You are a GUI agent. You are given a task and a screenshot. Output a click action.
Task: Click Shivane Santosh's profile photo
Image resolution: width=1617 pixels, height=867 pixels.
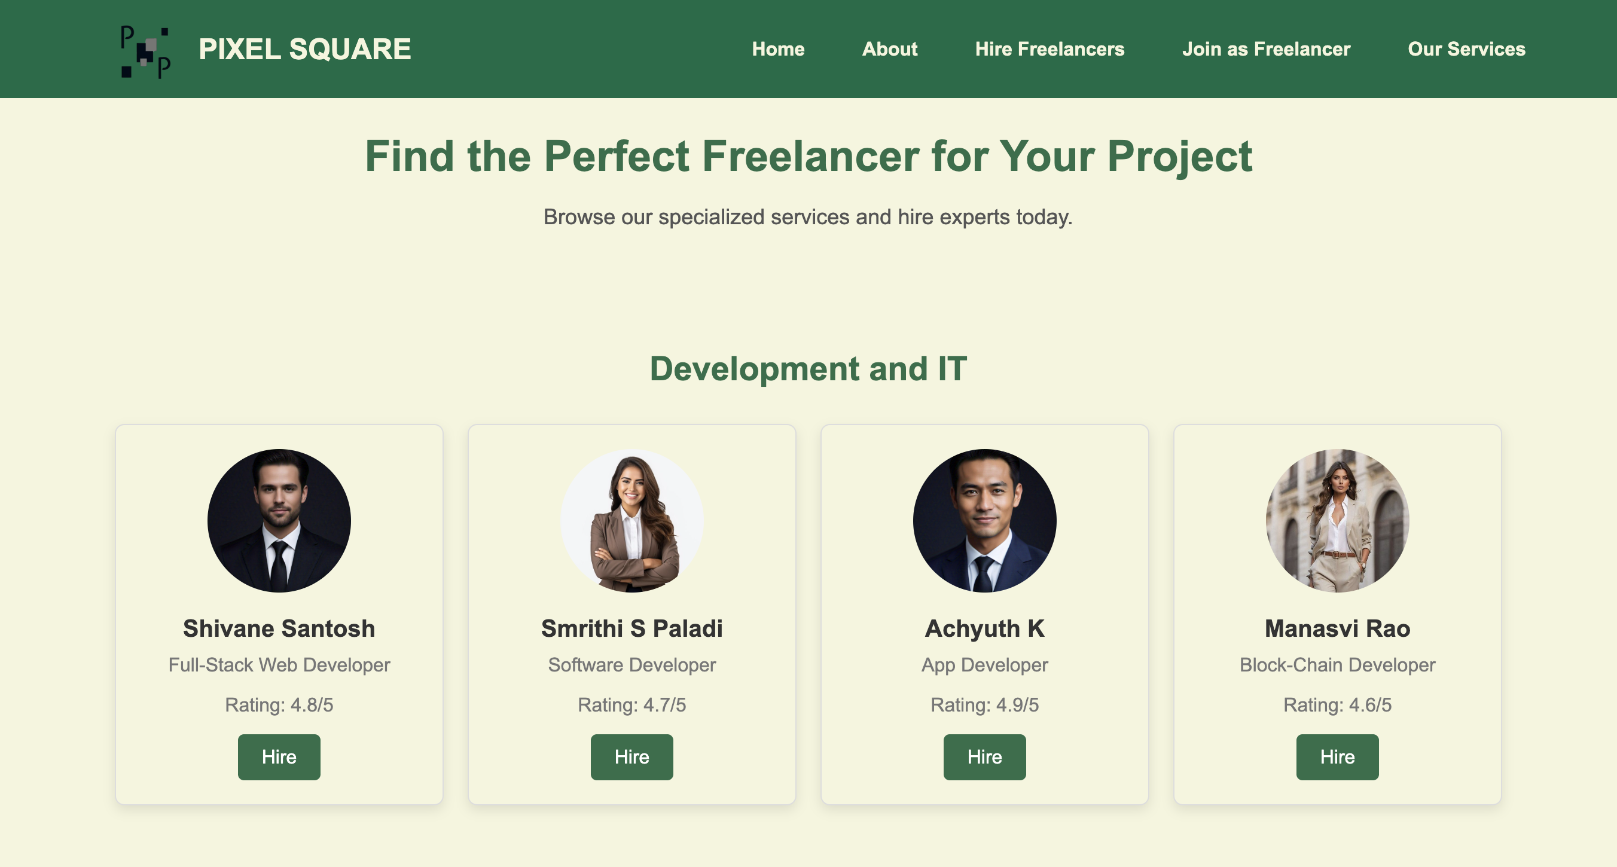279,520
